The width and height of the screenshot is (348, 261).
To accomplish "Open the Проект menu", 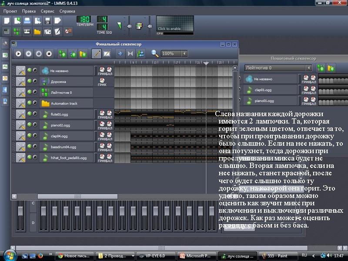I will click(x=10, y=11).
